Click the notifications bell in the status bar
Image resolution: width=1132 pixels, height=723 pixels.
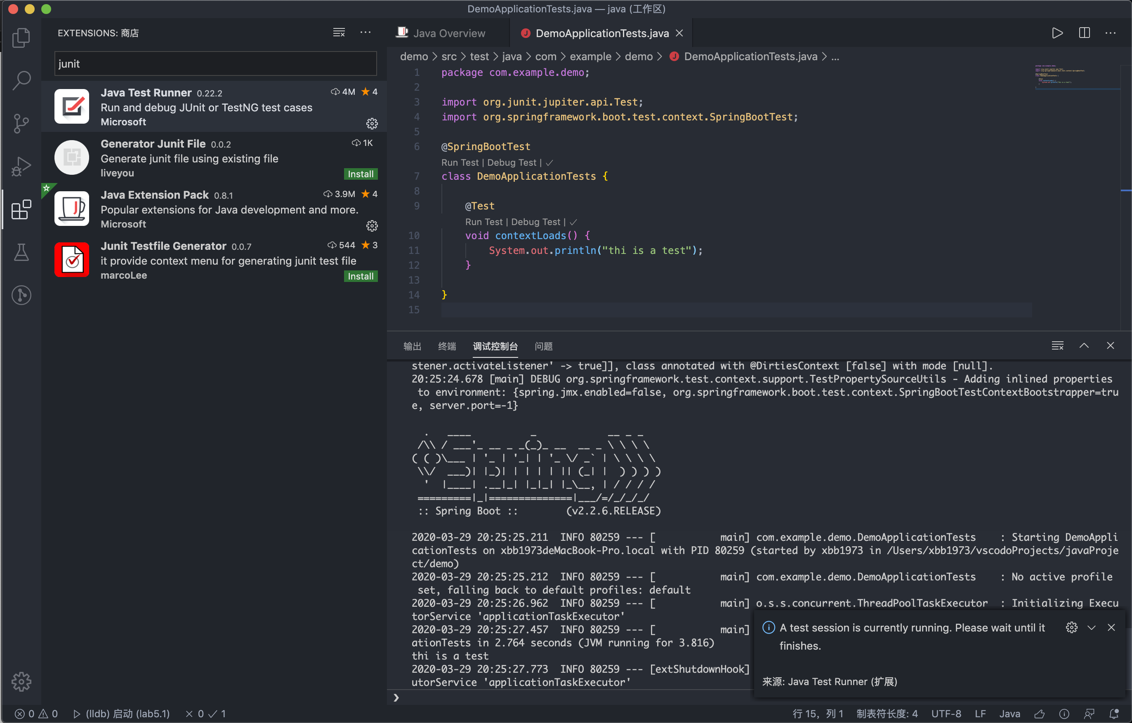pyautogui.click(x=1114, y=714)
